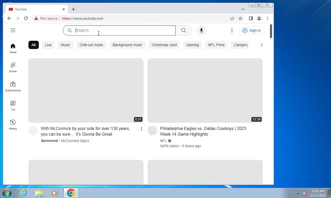Click the muted volume tray icon
This screenshot has height=198, width=331.
pos(305,193)
